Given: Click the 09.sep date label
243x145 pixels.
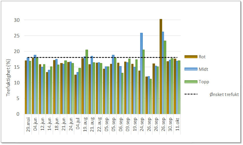Looking at the screenshot, I should (127, 124).
